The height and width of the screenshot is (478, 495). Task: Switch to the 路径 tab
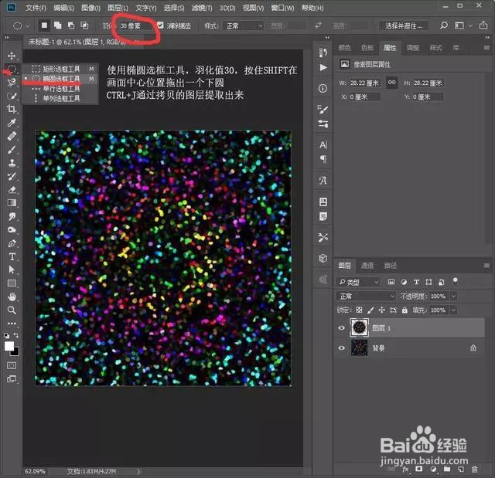click(390, 266)
